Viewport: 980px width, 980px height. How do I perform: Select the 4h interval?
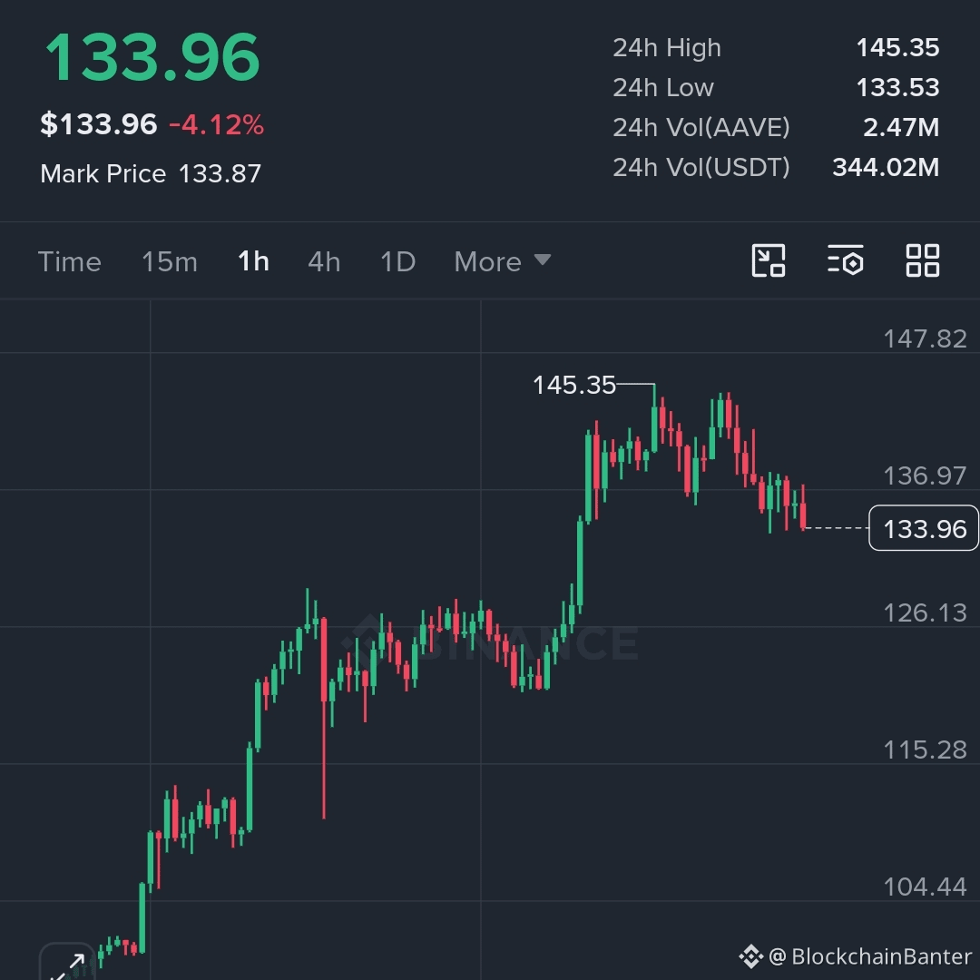coord(324,262)
